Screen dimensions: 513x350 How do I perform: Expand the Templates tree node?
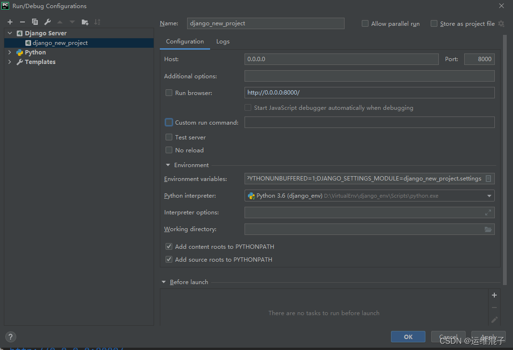(10, 62)
